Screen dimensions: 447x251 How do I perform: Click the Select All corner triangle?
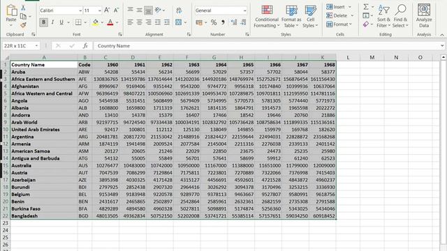[x=7, y=57]
